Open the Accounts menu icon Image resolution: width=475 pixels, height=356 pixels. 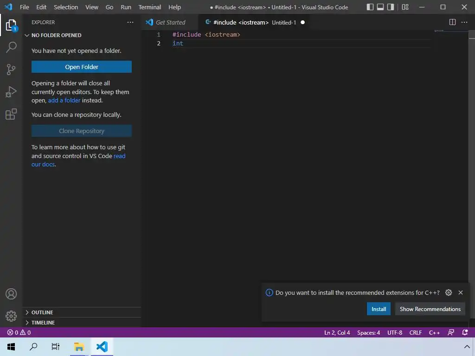click(x=11, y=294)
